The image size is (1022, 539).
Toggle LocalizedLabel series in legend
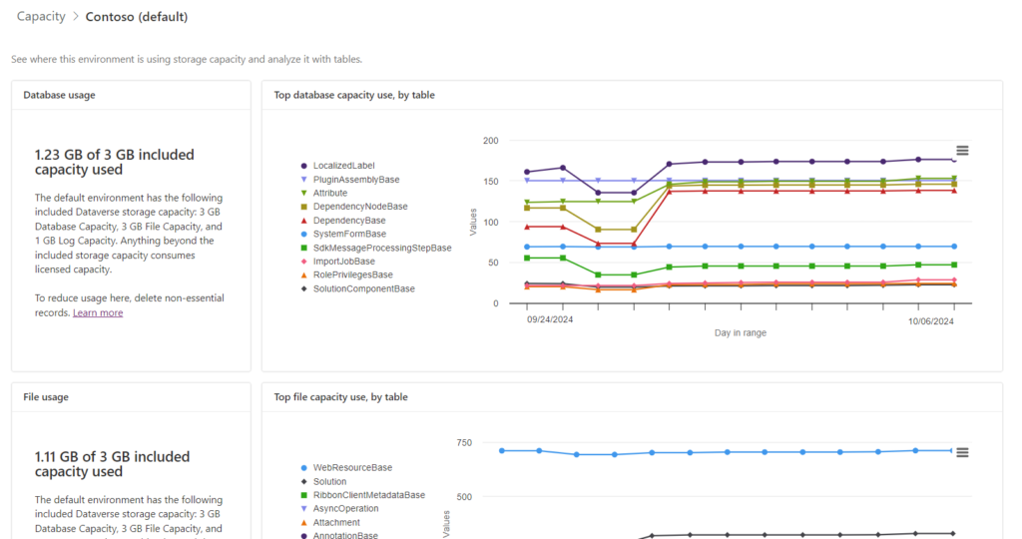pos(343,166)
